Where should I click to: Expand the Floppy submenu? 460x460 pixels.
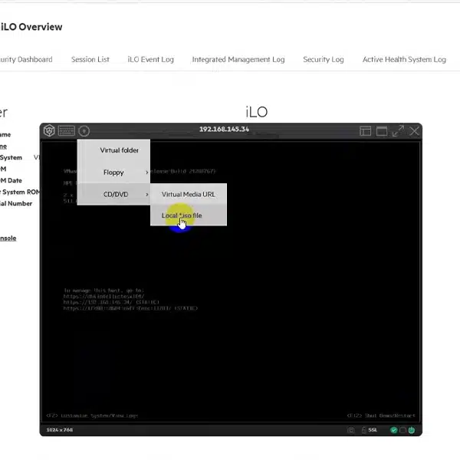[x=113, y=172]
